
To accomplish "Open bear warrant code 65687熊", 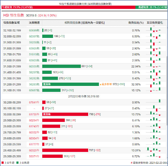I will click(34, 90).
